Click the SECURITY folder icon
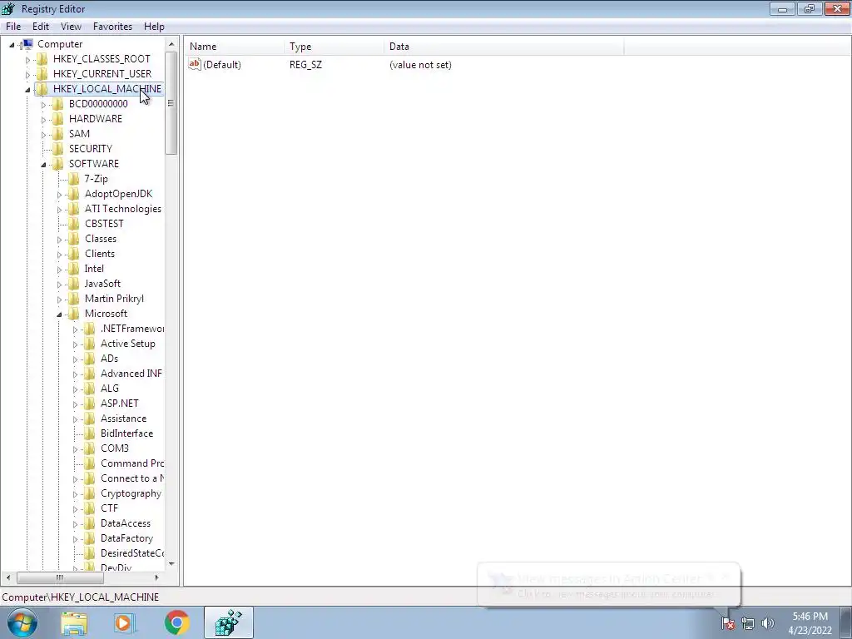852x639 pixels. pos(58,149)
